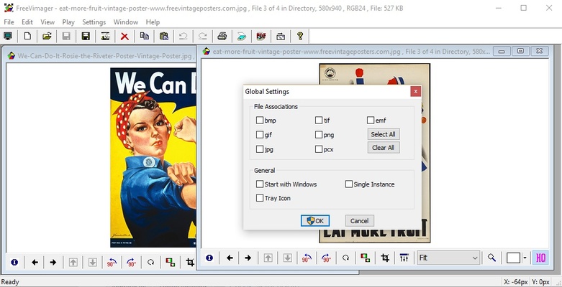562x287 pixels.
Task: Click the circular arrow icon in eat-more-fruit toolbar
Action: coord(345,258)
